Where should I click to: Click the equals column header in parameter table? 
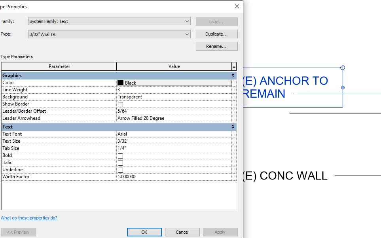coord(234,66)
